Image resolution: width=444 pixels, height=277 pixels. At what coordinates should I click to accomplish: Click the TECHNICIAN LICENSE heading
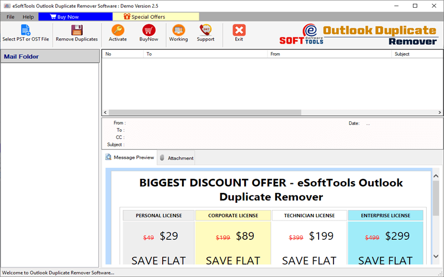309,216
